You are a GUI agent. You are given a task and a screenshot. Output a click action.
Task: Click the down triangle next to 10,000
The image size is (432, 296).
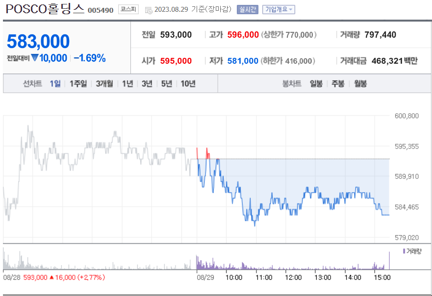(x=35, y=57)
